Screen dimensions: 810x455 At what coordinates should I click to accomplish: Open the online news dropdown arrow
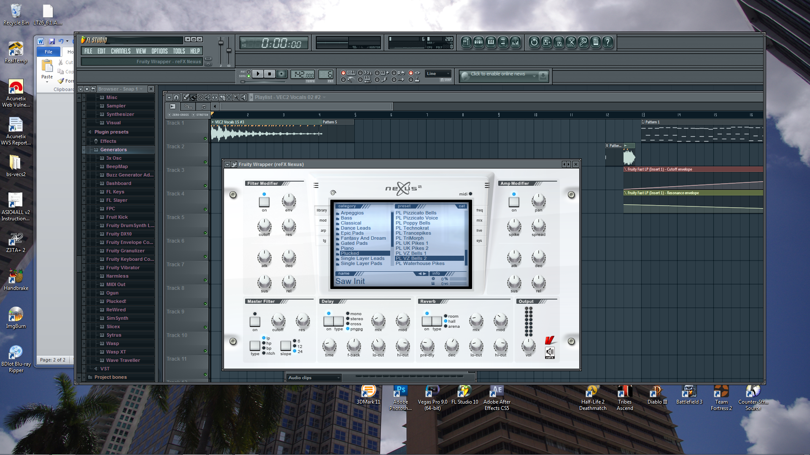coord(534,76)
